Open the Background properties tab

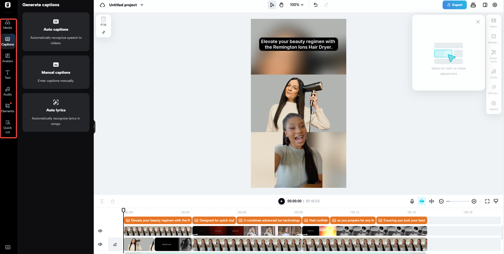(x=493, y=38)
